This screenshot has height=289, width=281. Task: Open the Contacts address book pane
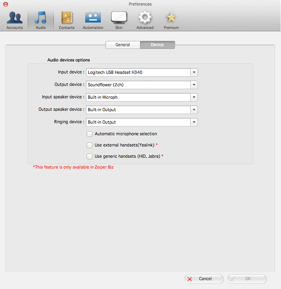click(x=67, y=20)
